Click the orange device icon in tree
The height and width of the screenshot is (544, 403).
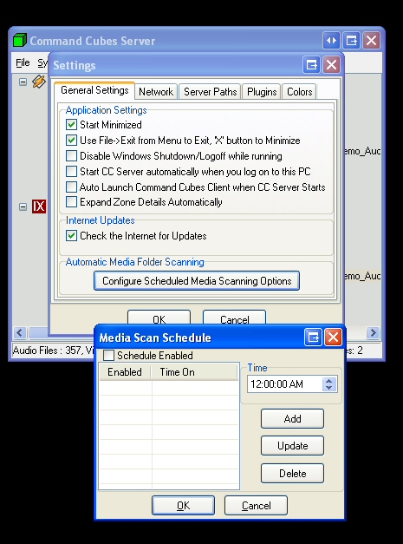tap(39, 82)
